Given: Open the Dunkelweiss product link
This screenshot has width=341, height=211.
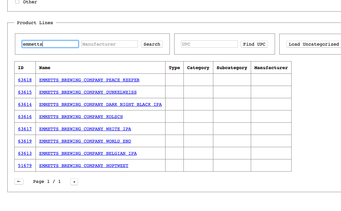Looking at the screenshot, I should pos(88,92).
